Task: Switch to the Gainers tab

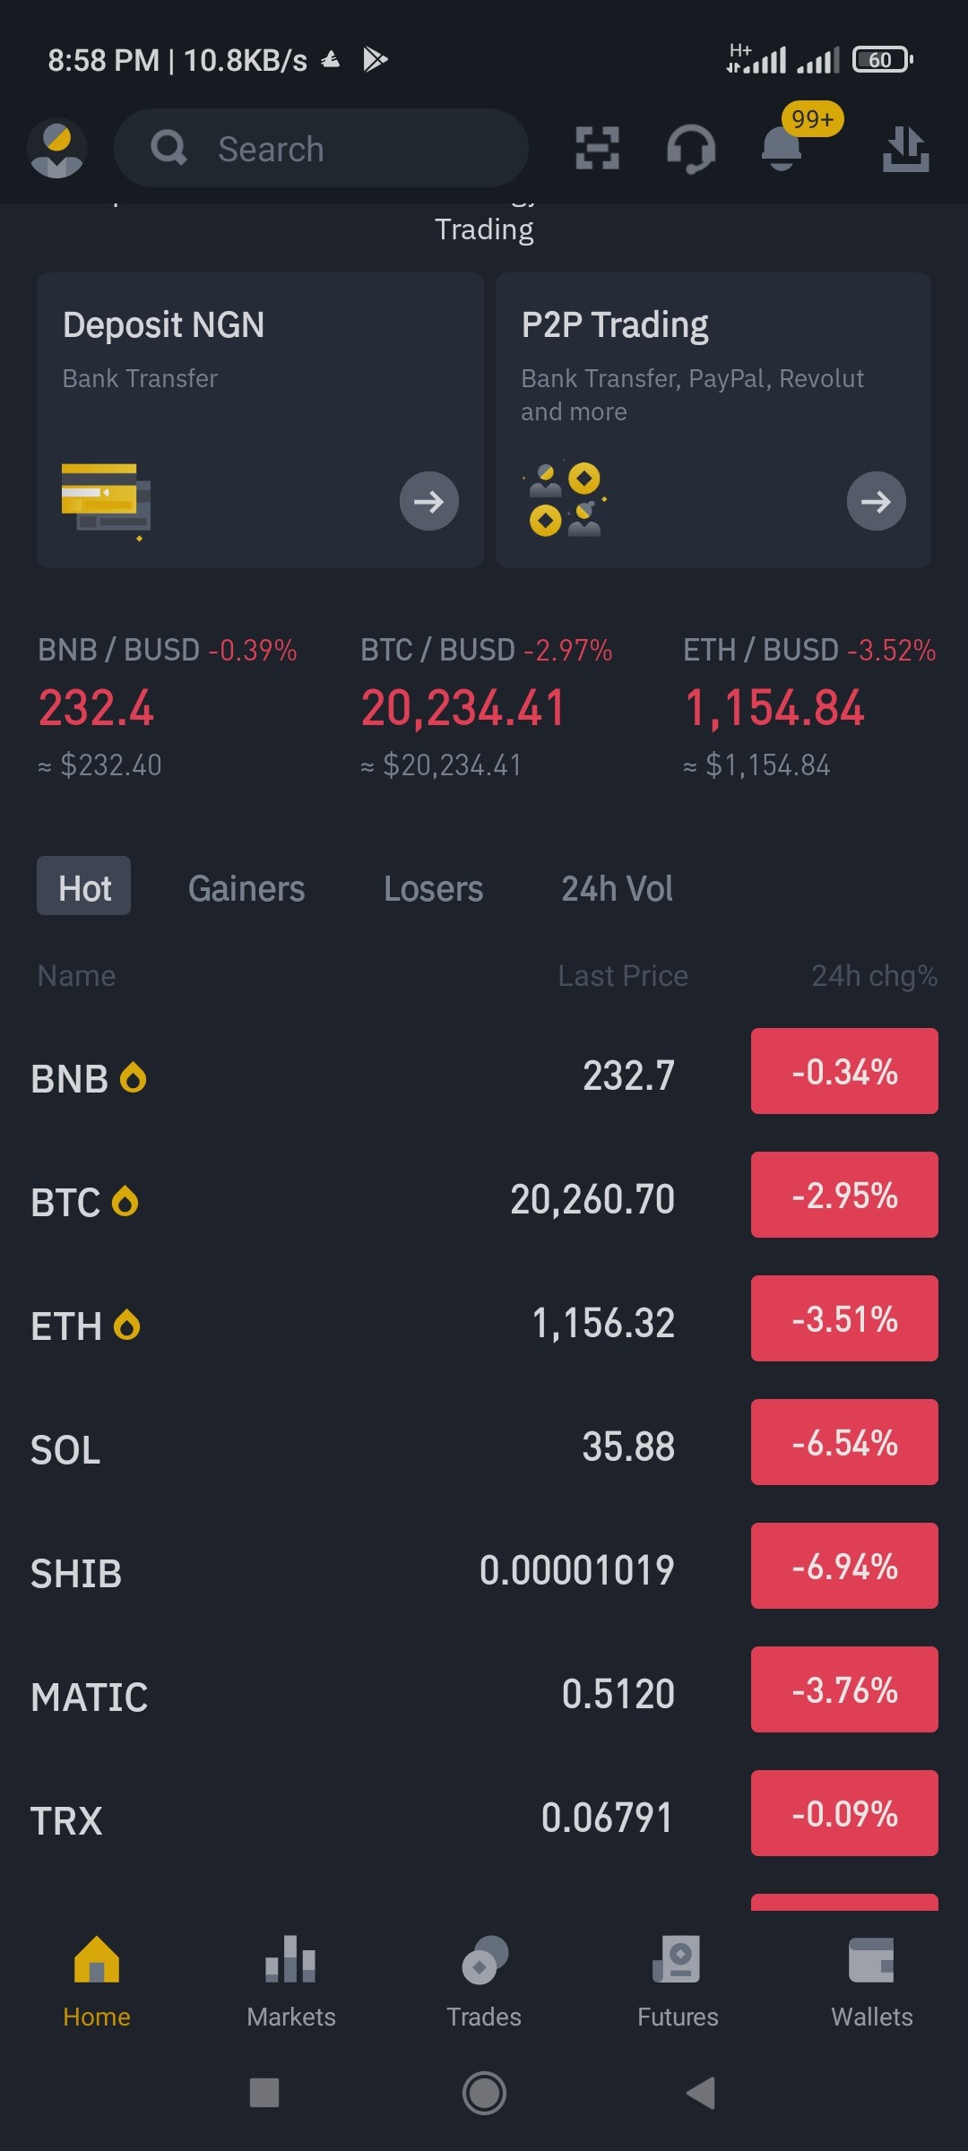Action: pos(246,888)
